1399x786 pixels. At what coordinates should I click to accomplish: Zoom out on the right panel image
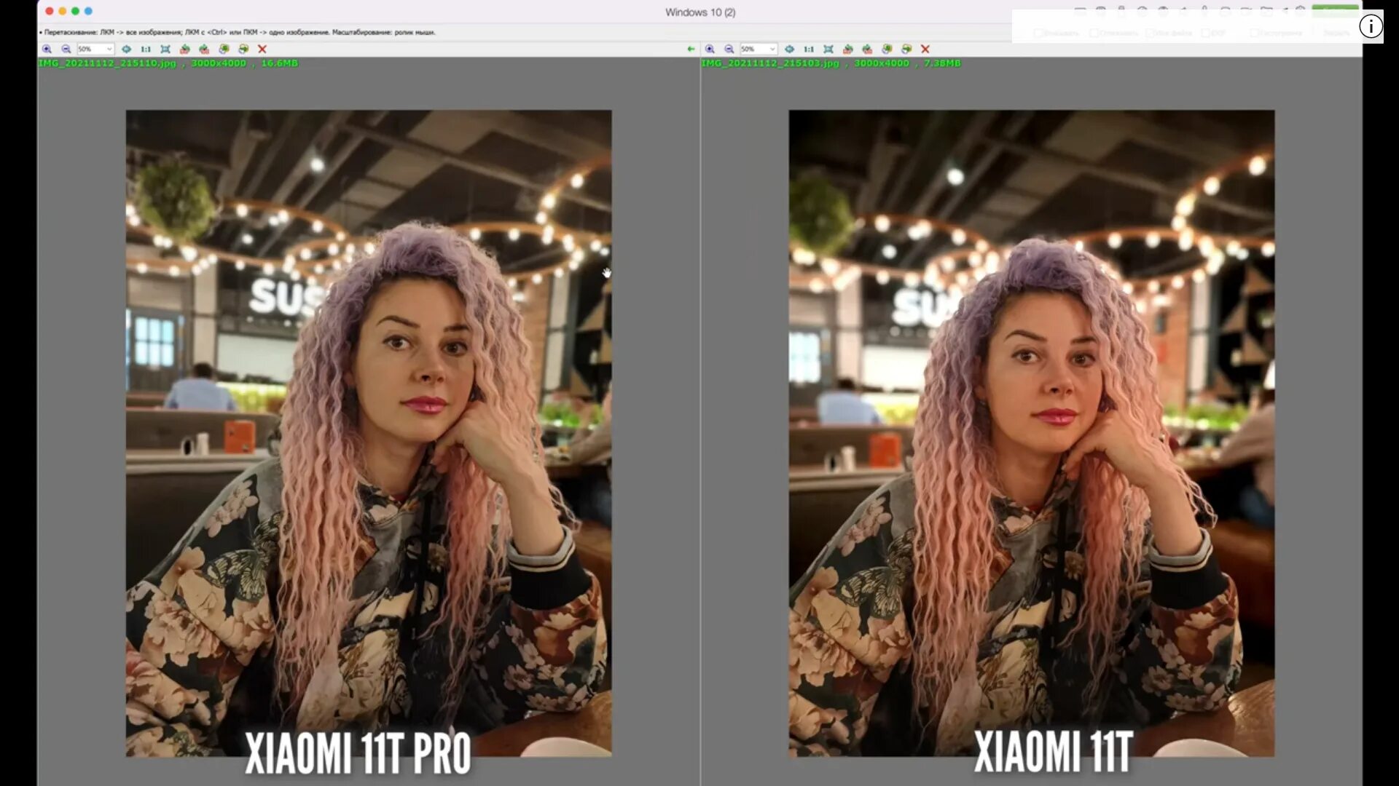(x=729, y=49)
